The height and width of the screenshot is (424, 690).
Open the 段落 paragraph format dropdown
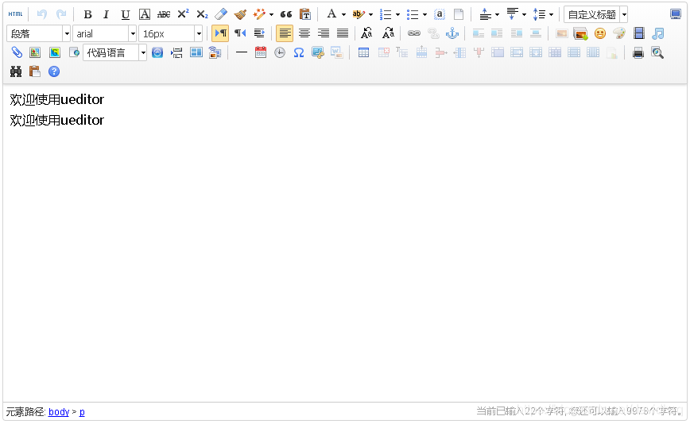click(x=39, y=33)
